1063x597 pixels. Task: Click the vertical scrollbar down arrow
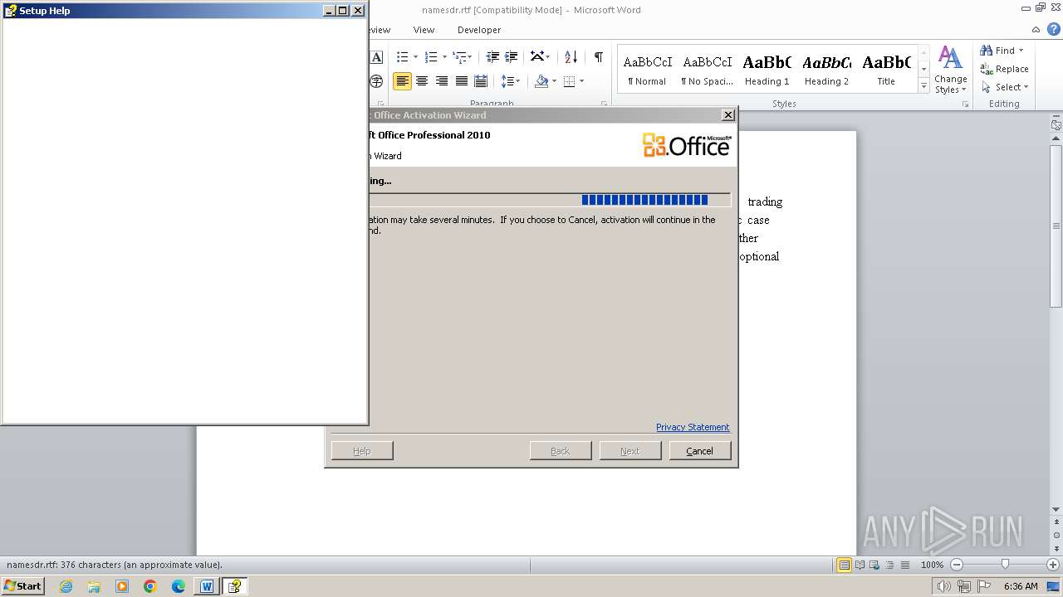(1056, 509)
